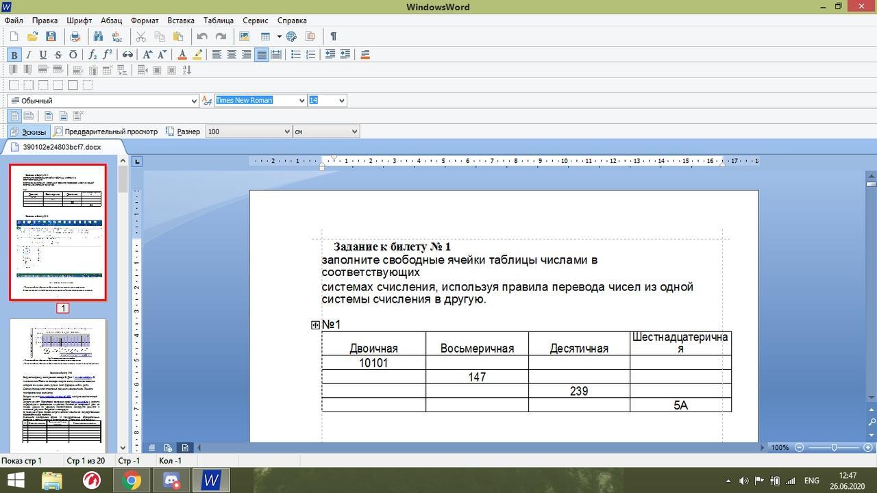Image resolution: width=877 pixels, height=493 pixels.
Task: Open Find with the binoculars icon
Action: point(98,36)
